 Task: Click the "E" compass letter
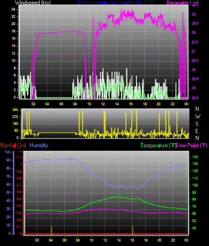(197, 131)
